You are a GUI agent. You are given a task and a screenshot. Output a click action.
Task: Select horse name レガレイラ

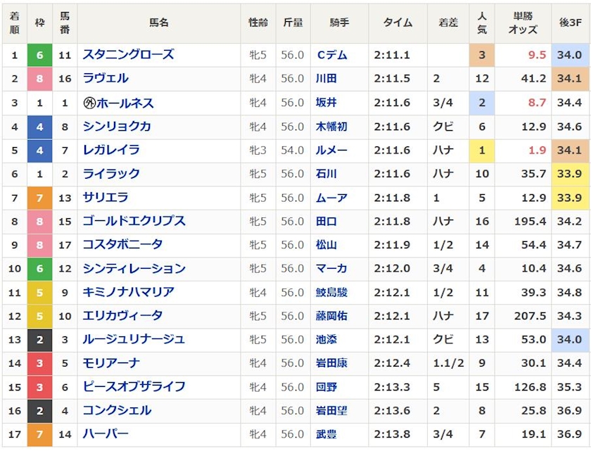[x=111, y=150]
